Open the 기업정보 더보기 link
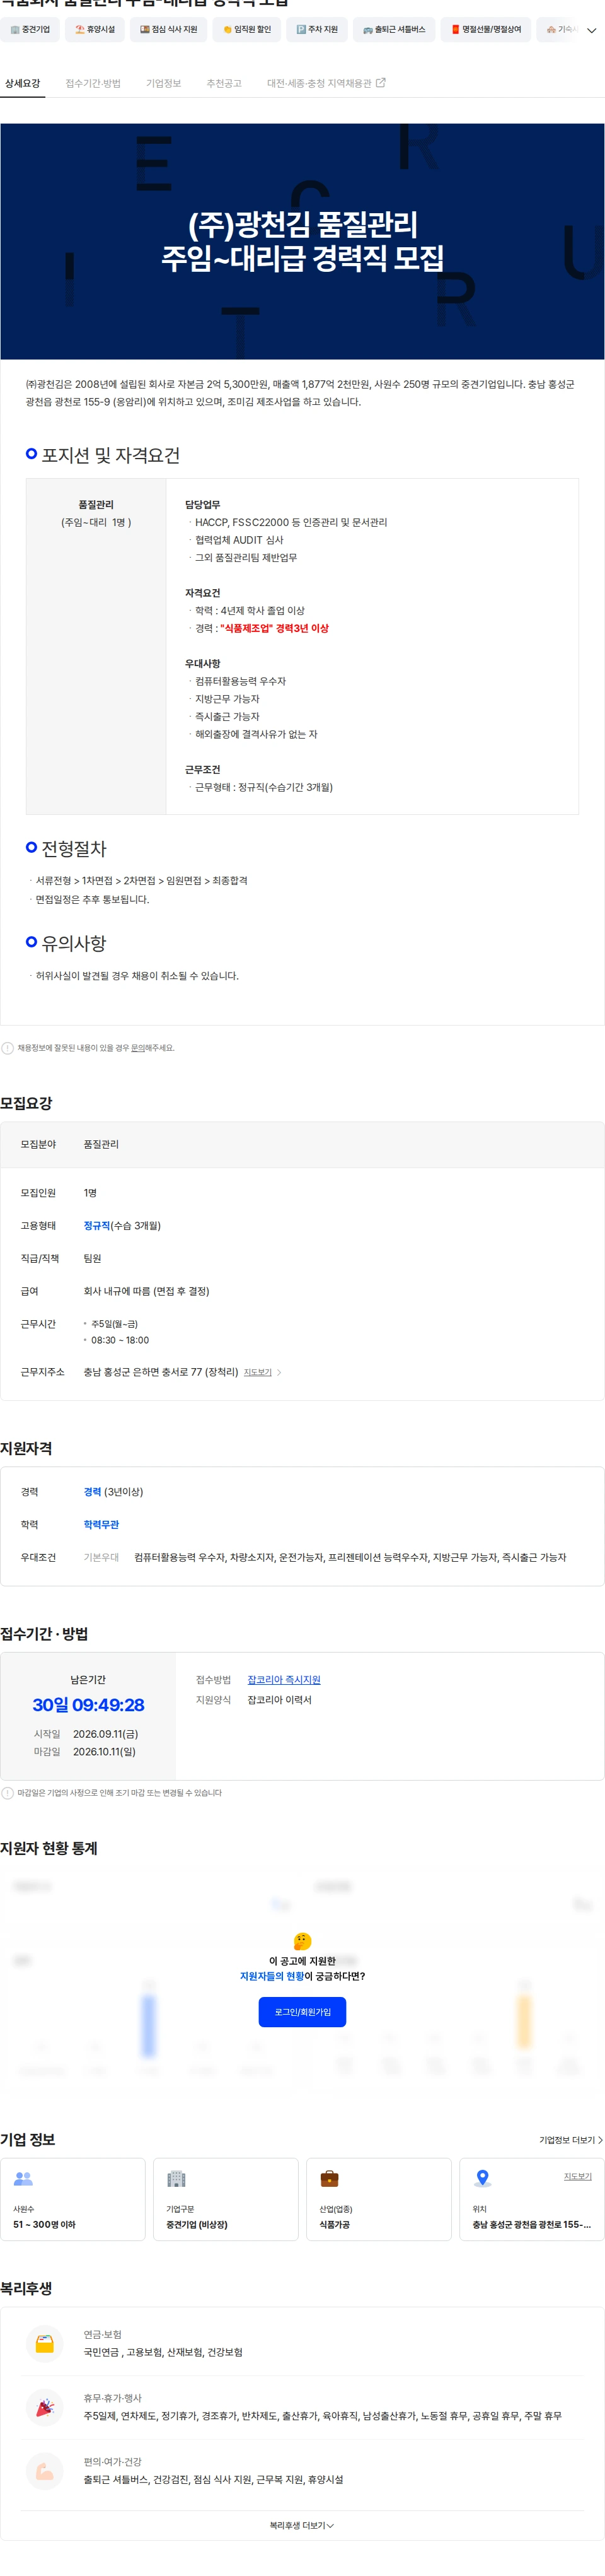605x2576 pixels. coord(570,2140)
